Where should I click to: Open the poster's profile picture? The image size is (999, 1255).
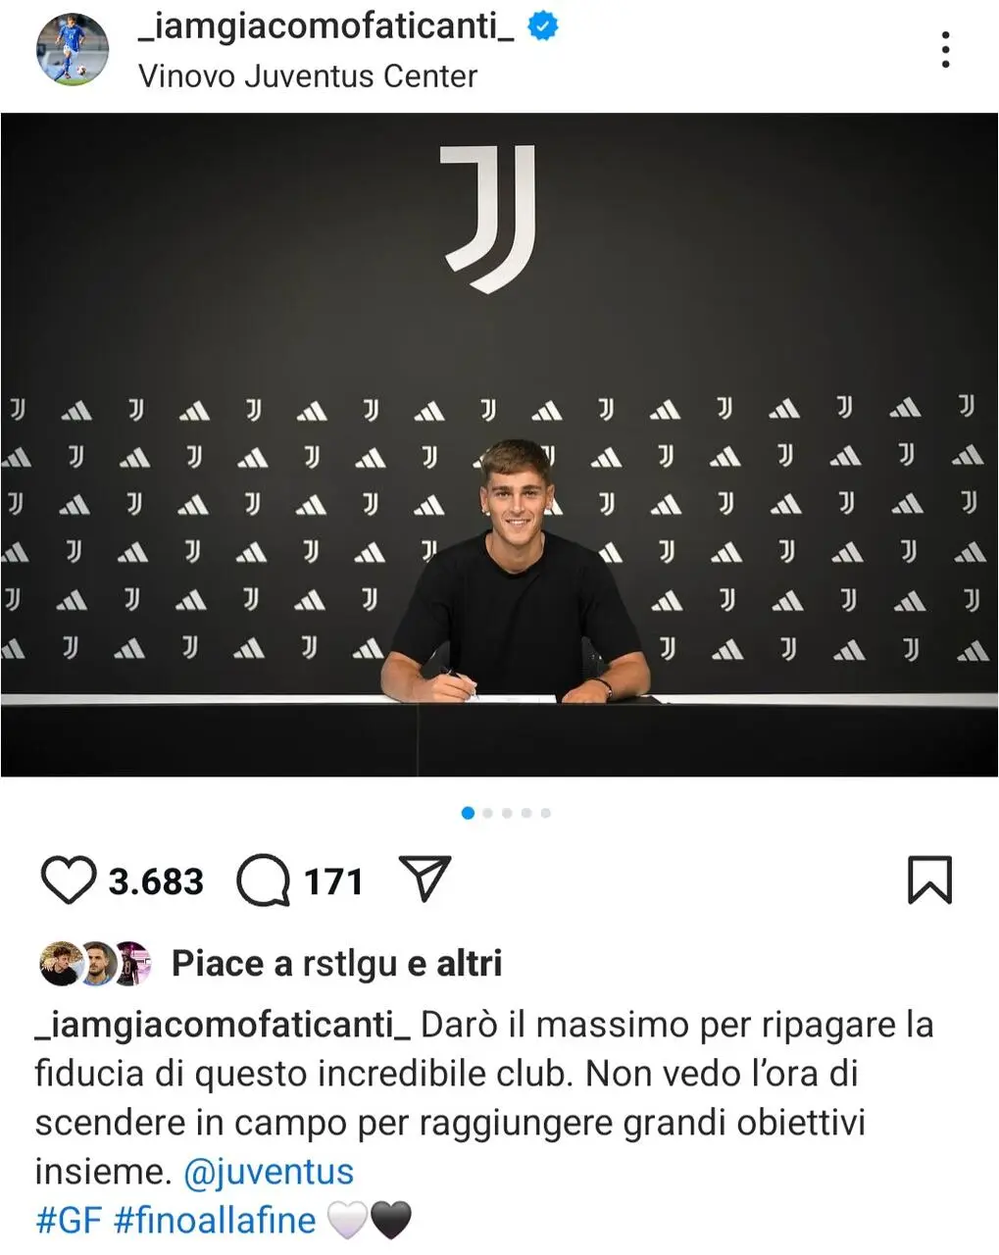[x=73, y=50]
